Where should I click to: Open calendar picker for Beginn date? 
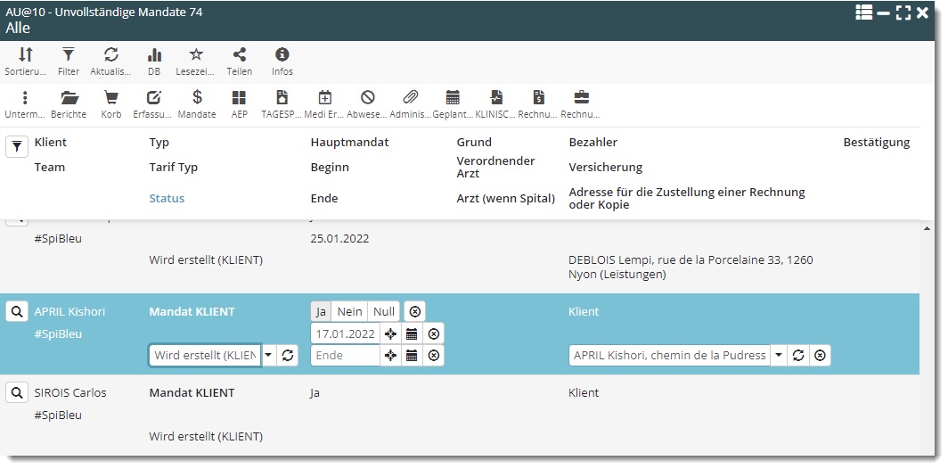[412, 333]
